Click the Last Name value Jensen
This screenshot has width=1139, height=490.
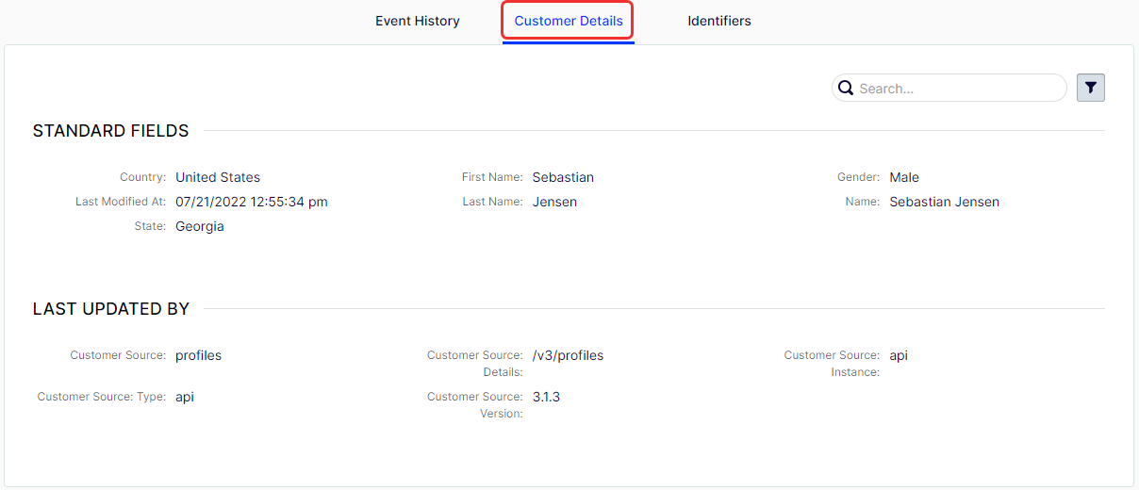click(x=554, y=202)
